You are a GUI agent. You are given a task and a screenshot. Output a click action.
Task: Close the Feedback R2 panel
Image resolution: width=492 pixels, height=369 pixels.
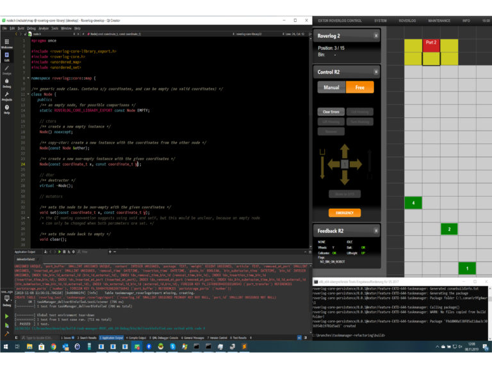pos(375,231)
